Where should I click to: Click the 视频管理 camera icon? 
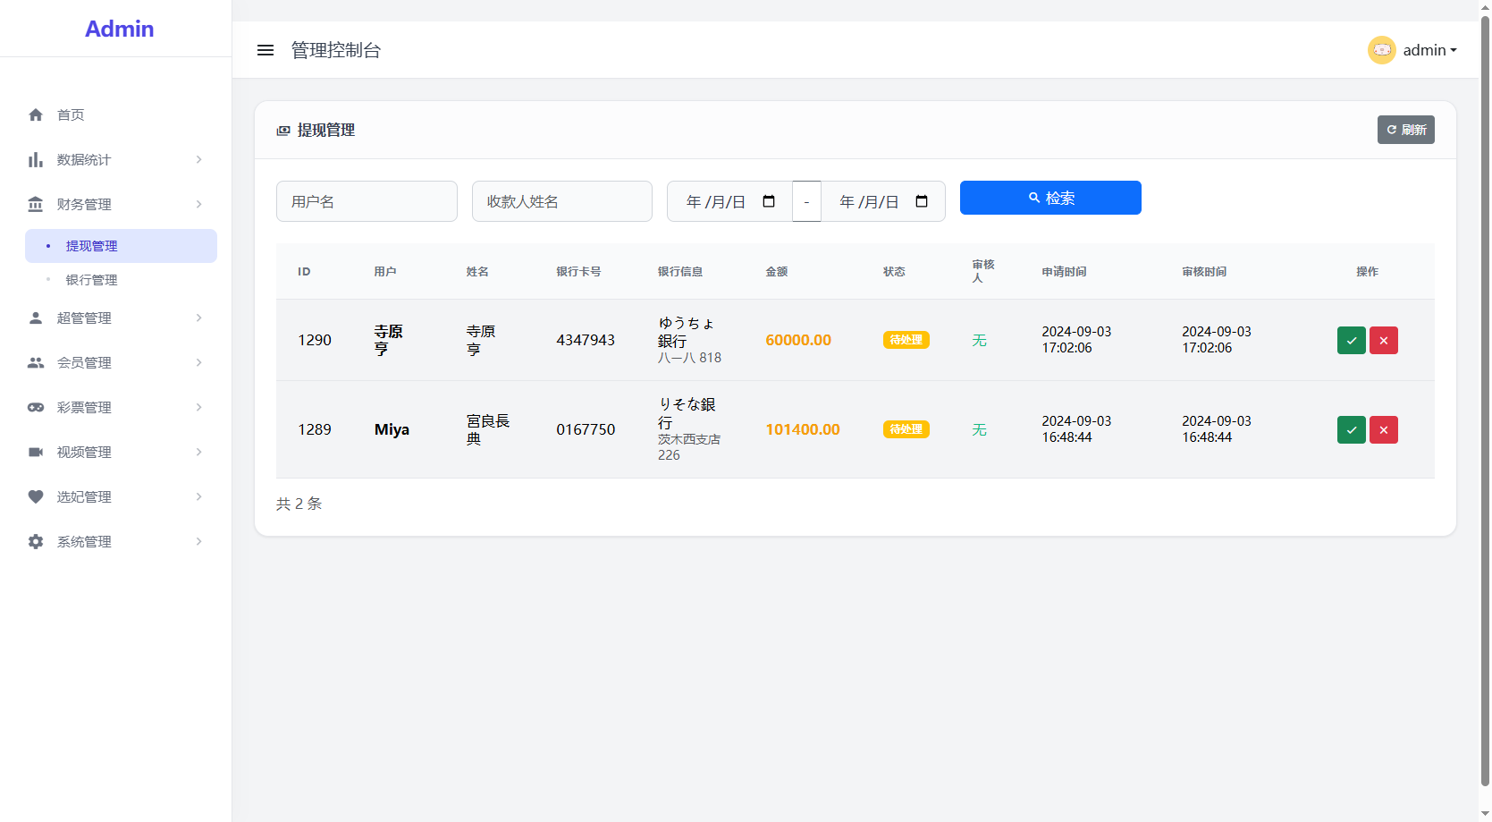pos(36,452)
